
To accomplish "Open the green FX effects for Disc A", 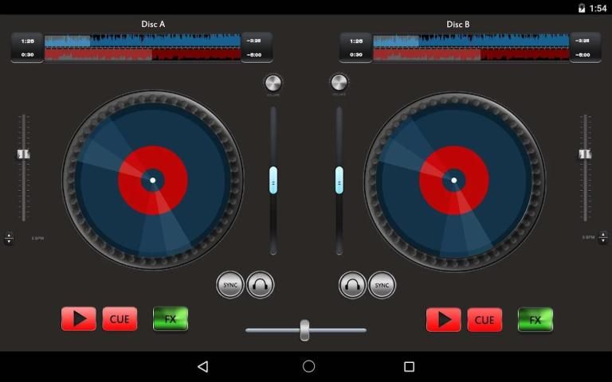I will point(171,319).
